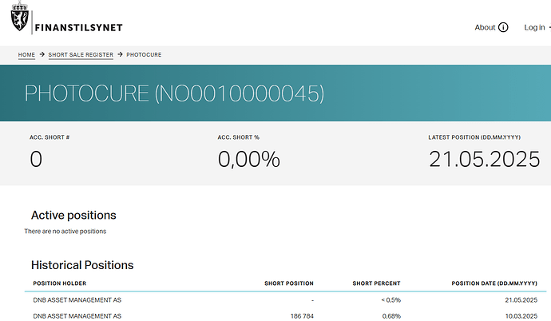This screenshot has height=321, width=551.
Task: Click the Finanstilsynet coat of arms logo
Action: point(20,16)
